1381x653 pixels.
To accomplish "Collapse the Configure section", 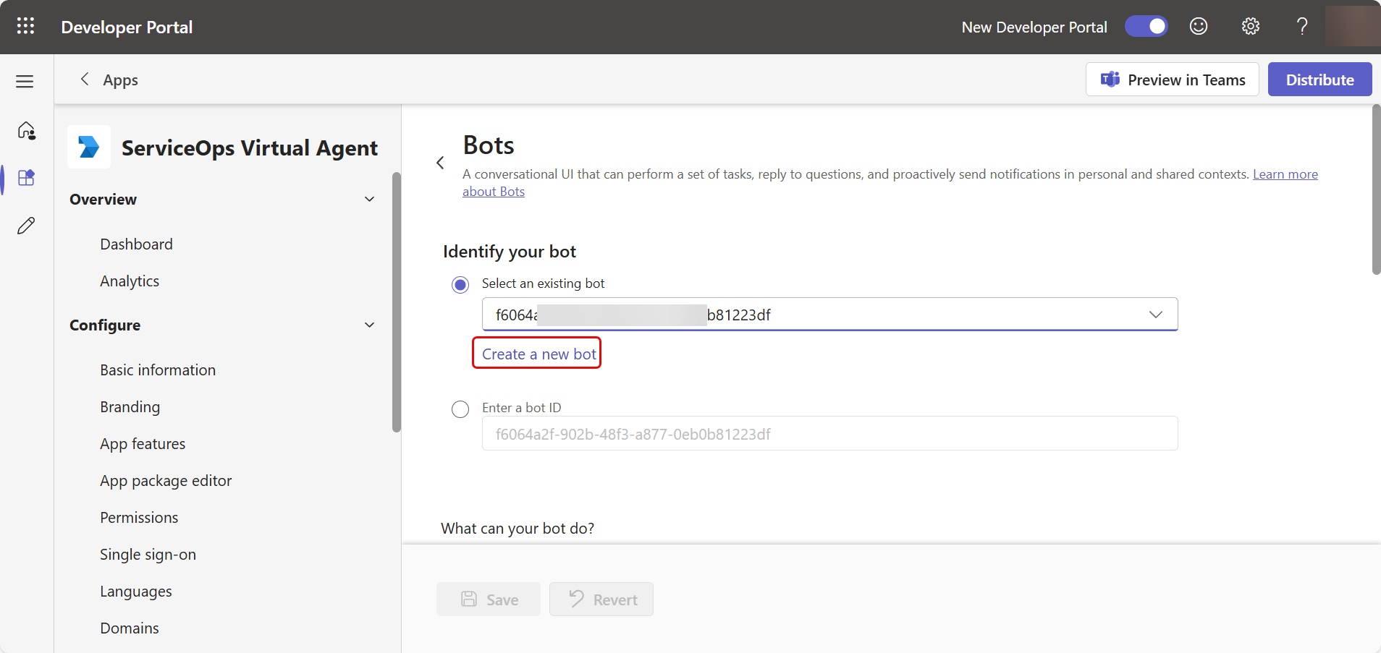I will tap(369, 325).
